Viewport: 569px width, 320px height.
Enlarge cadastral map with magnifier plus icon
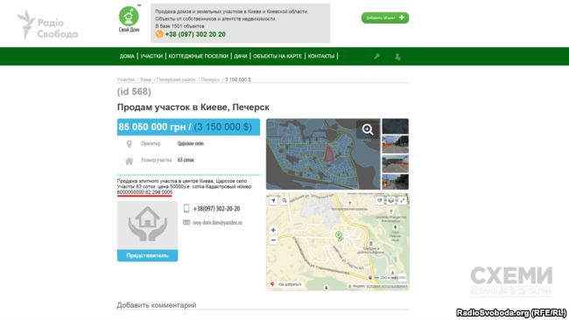pyautogui.click(x=368, y=129)
